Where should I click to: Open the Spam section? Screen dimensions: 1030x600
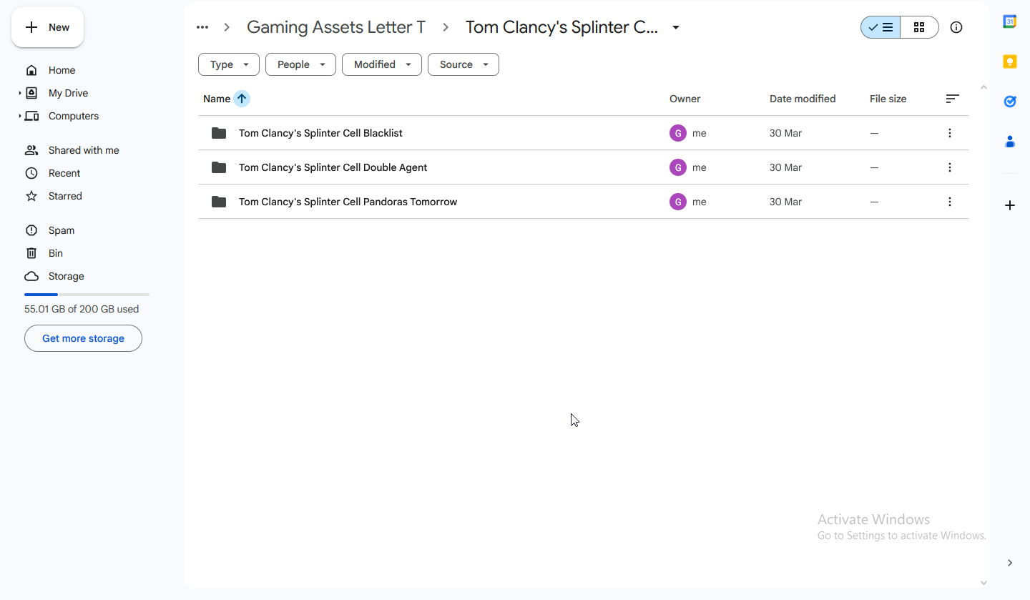click(62, 230)
